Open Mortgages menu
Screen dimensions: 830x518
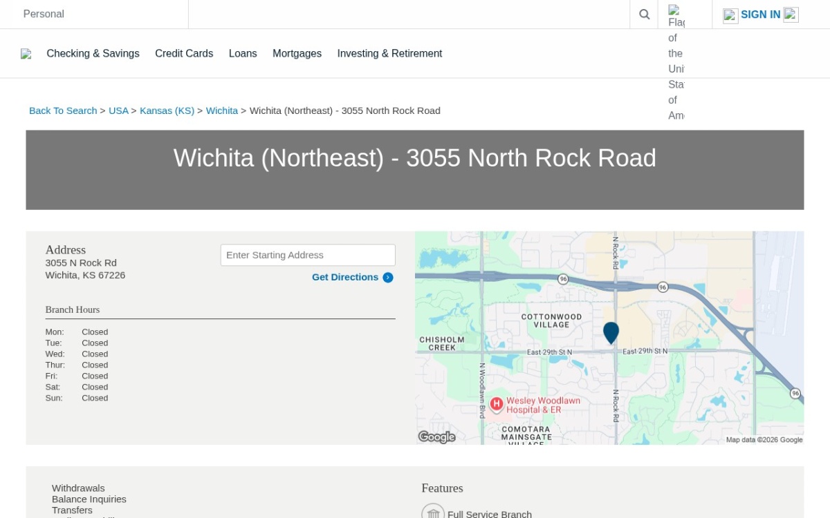tap(297, 53)
